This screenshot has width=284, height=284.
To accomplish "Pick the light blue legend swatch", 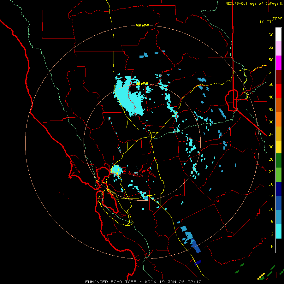I will point(279,217).
